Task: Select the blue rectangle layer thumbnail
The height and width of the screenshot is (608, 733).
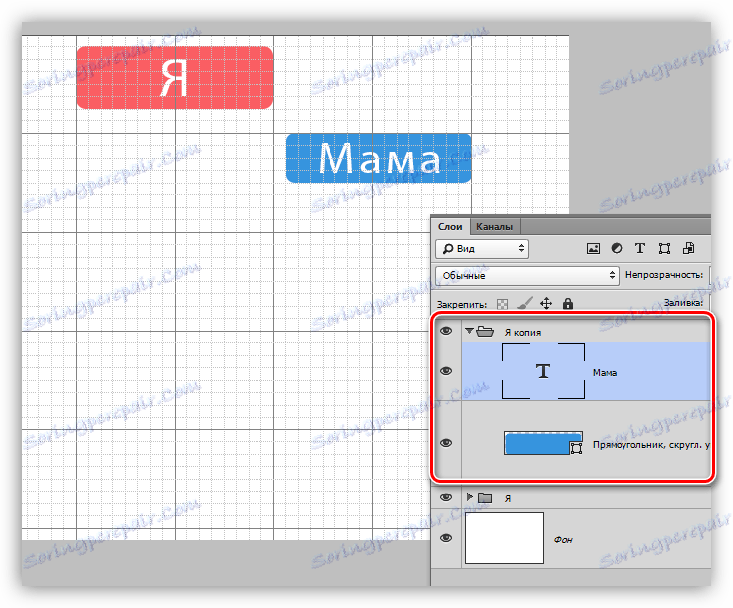Action: pos(544,443)
